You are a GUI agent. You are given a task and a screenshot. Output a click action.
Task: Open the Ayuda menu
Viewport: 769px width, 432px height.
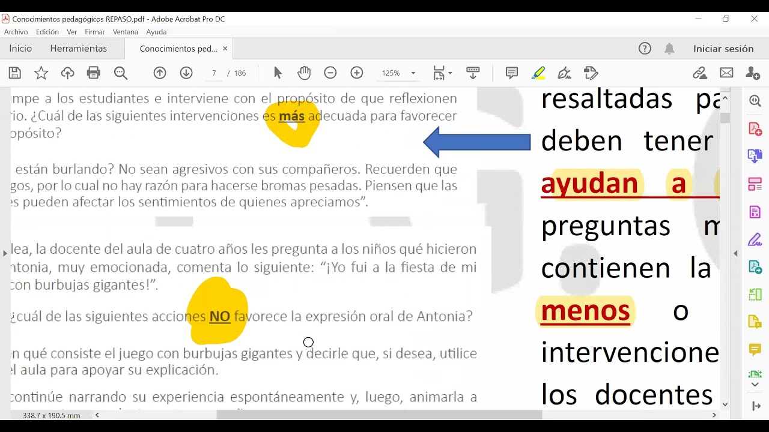tap(156, 32)
